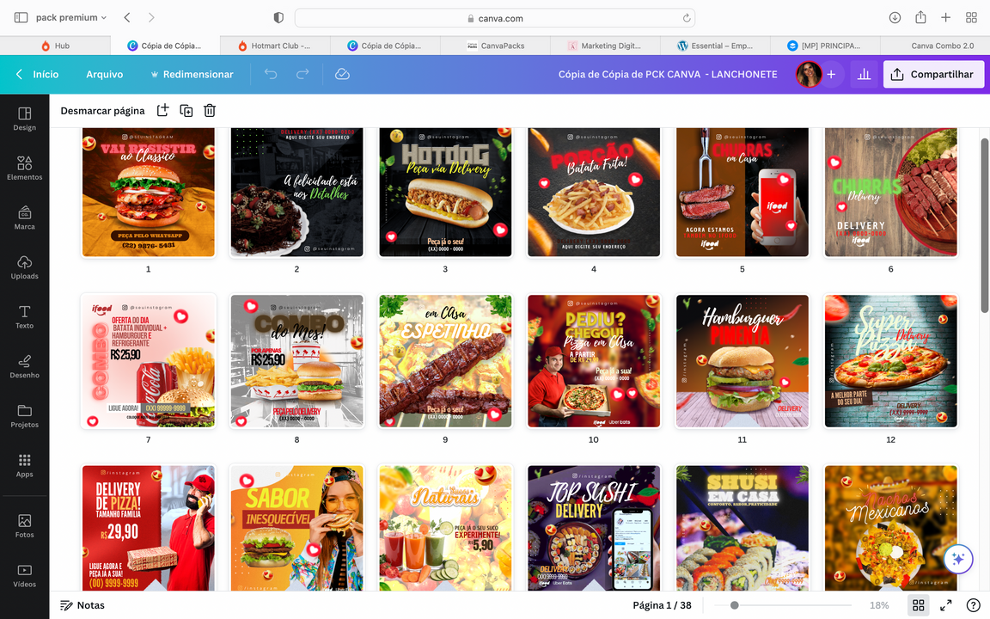990x619 pixels.
Task: Click the cloud save status icon
Action: tap(342, 75)
